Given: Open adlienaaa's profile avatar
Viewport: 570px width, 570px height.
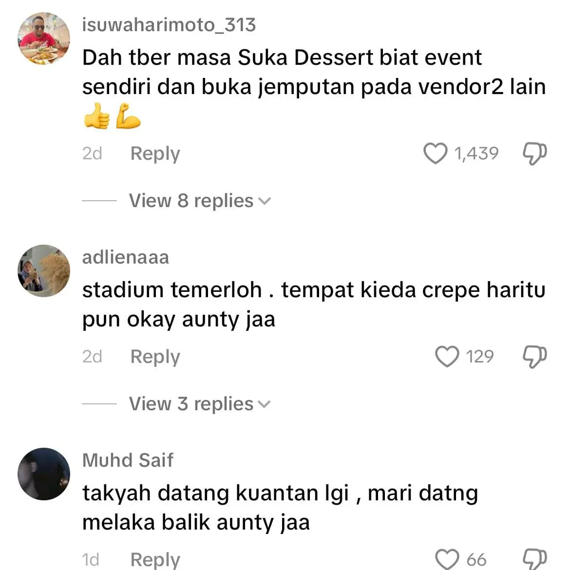Looking at the screenshot, I should click(44, 271).
